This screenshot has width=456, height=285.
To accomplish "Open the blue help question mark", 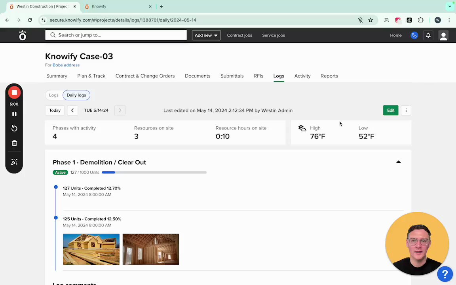I will click(x=445, y=274).
